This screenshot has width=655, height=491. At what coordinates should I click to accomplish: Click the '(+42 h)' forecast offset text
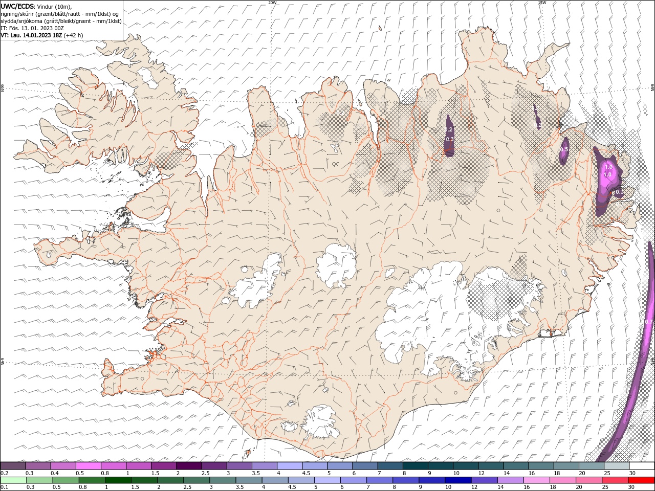(74, 35)
